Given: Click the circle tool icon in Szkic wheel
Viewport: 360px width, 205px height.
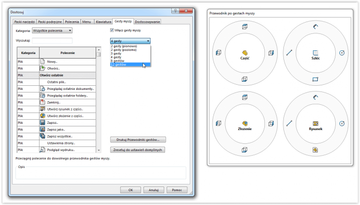Looking at the screenshot, I should 342,53.
